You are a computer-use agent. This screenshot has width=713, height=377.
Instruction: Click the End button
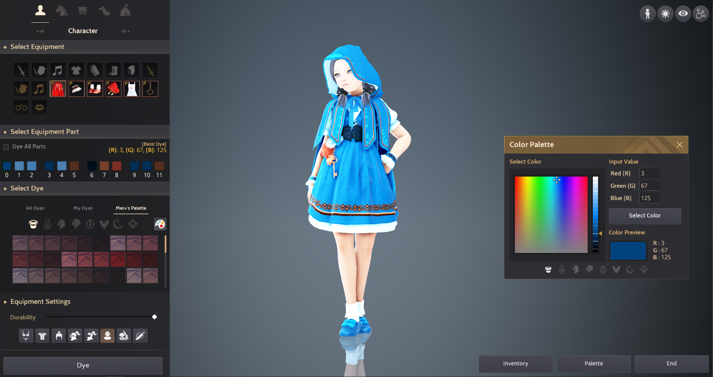pyautogui.click(x=672, y=364)
